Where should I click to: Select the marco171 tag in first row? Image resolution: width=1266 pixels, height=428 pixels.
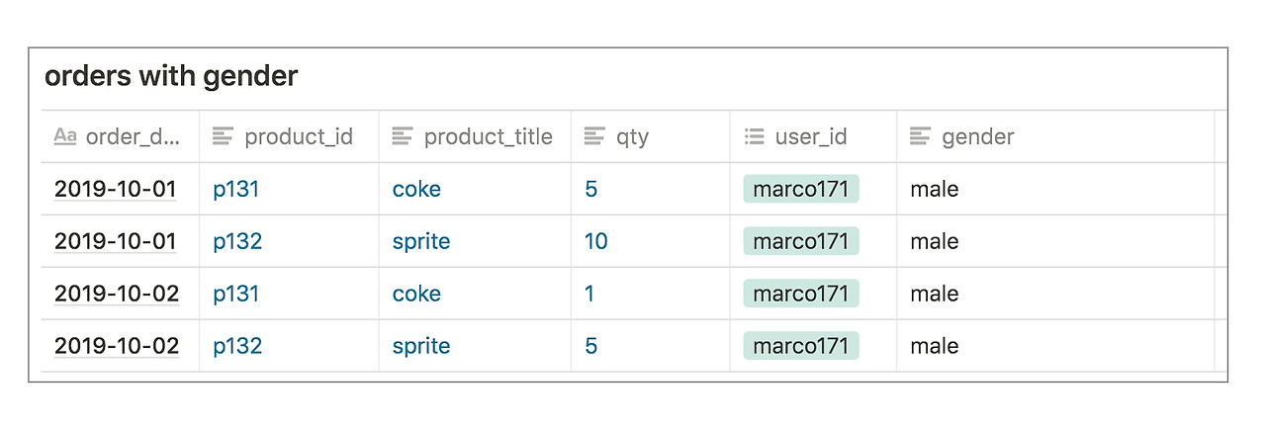click(x=801, y=189)
